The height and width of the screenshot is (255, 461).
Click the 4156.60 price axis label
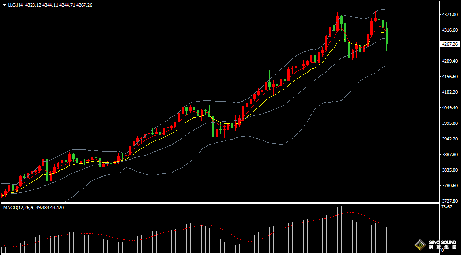(449, 77)
